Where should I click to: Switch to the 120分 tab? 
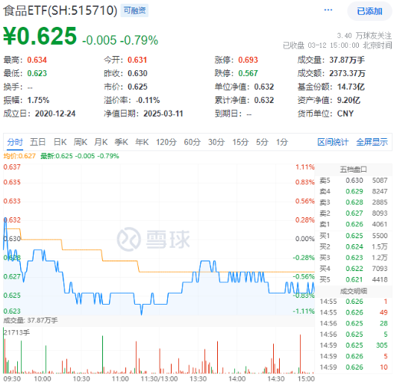coord(166,142)
